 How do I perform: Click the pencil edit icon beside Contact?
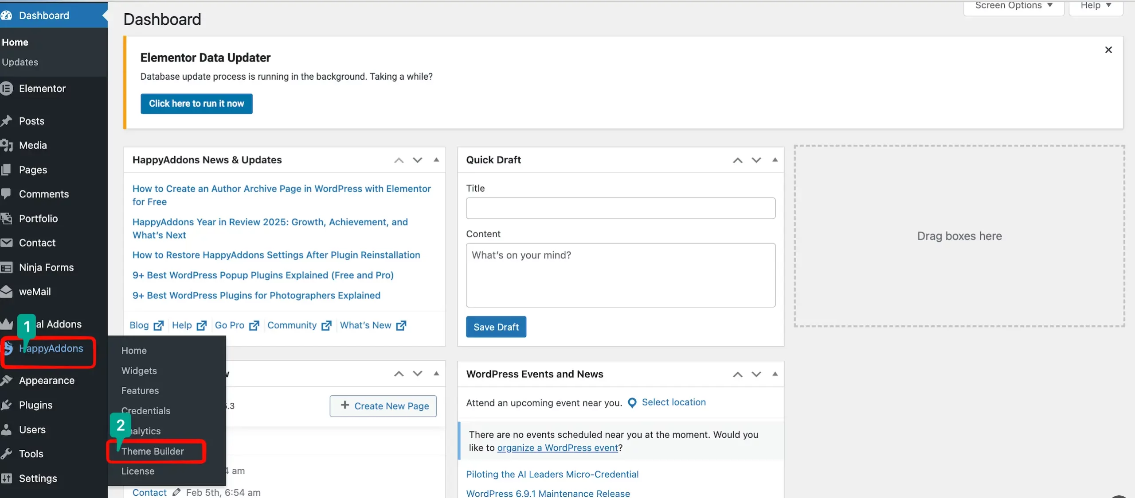coord(176,492)
